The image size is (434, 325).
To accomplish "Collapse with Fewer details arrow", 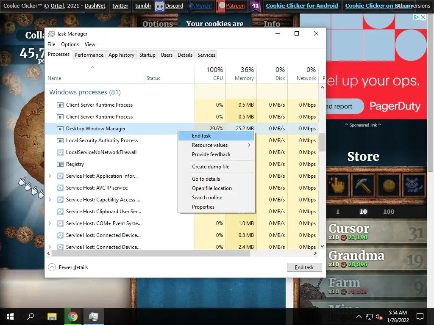I will [52, 267].
